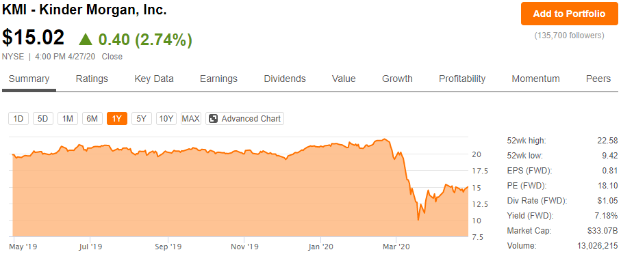Click the March 2020 low on the chart
This screenshot has width=621, height=265.
coord(418,220)
